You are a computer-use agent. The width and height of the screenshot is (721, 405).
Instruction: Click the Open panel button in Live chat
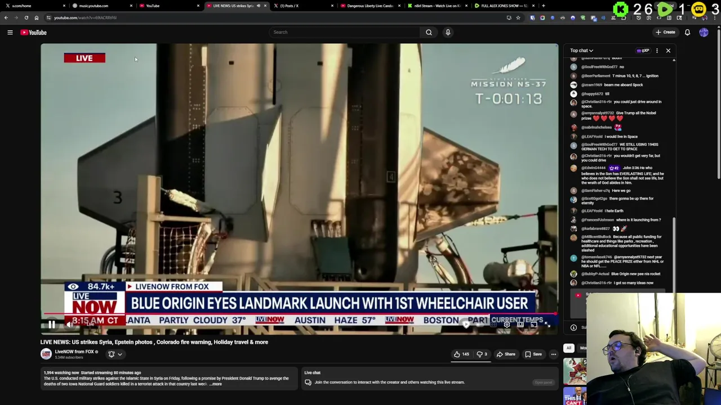544,382
